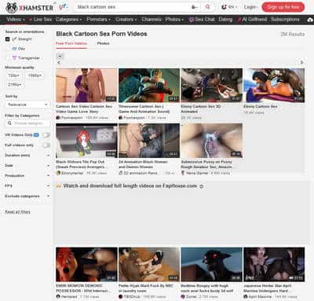
Task: Expand the Categories menu
Action: 68,20
